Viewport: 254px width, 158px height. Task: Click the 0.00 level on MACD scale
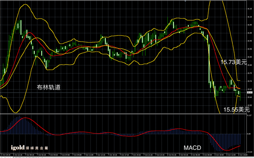(249, 134)
